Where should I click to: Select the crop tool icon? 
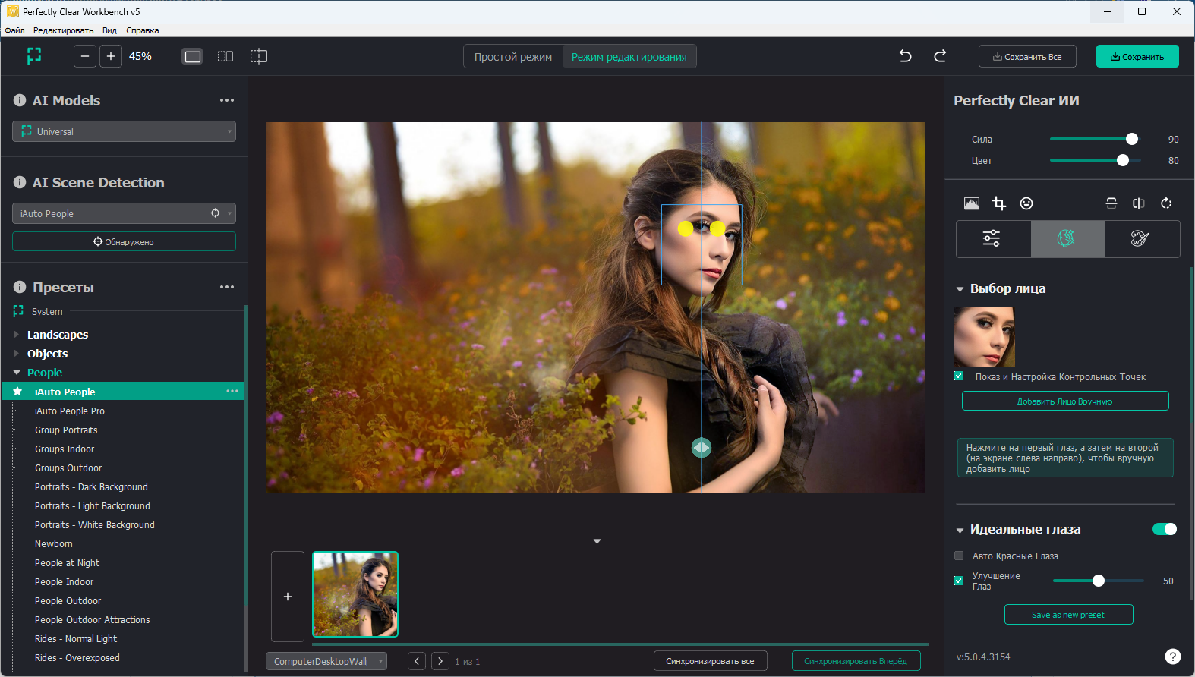(999, 203)
